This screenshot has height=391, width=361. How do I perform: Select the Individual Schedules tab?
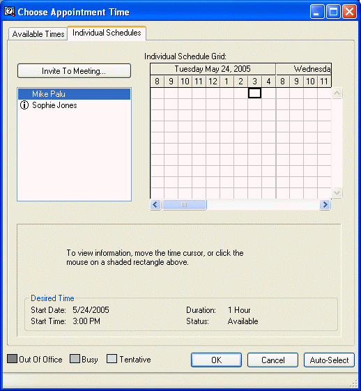[x=107, y=33]
